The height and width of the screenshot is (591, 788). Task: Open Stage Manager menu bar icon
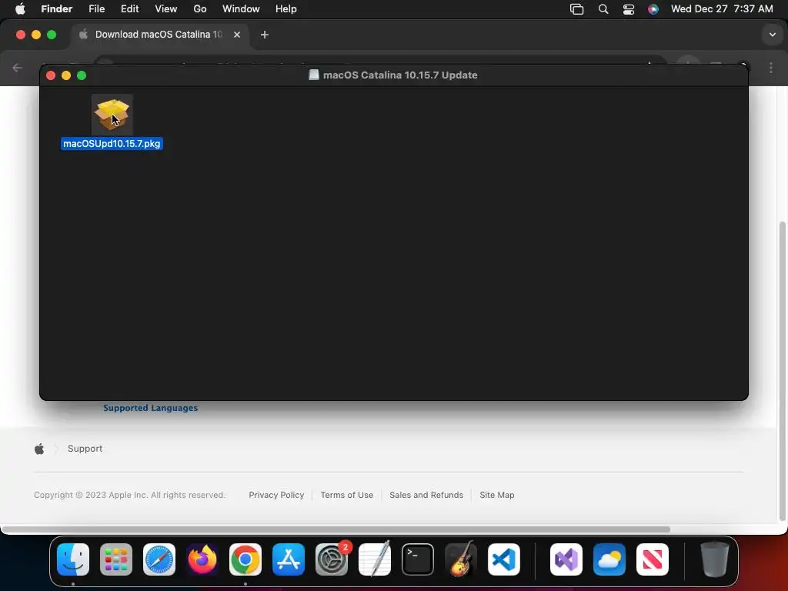(x=577, y=9)
